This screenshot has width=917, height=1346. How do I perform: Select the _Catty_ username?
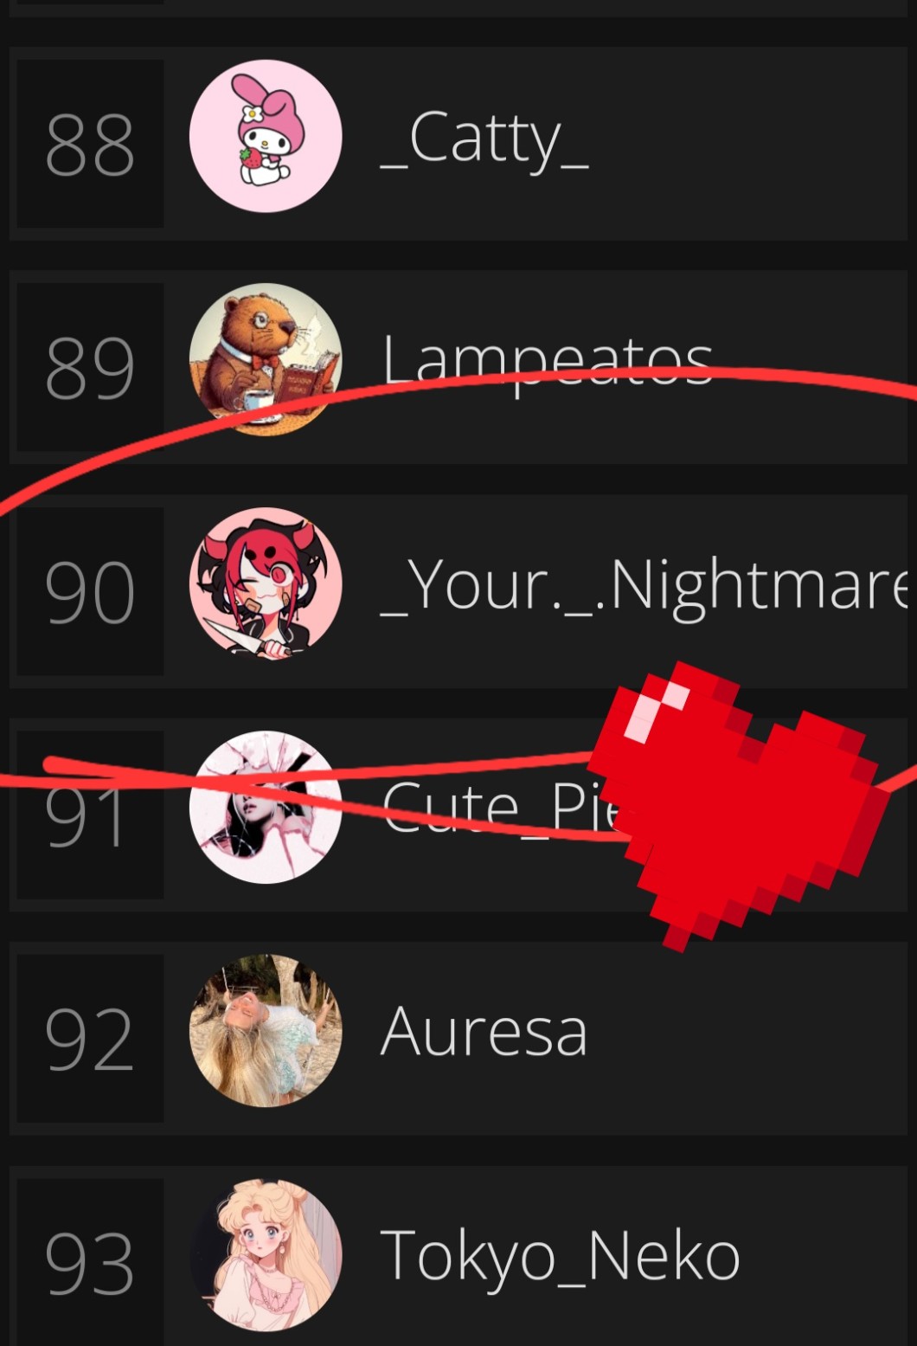coord(484,138)
